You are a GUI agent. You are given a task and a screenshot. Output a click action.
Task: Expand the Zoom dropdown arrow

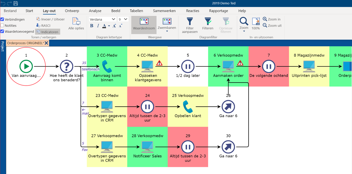[x=244, y=31]
